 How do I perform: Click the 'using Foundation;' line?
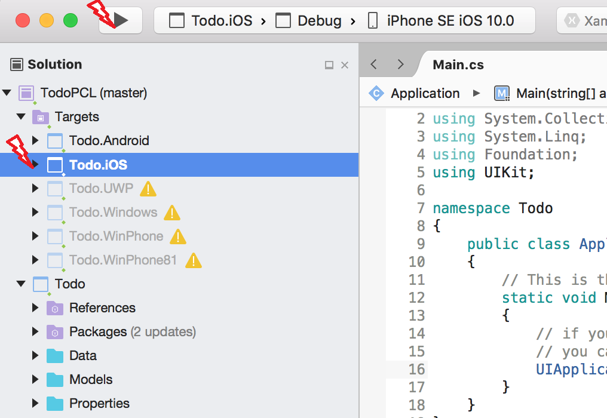coord(505,155)
